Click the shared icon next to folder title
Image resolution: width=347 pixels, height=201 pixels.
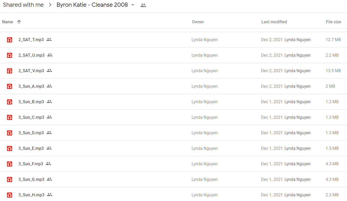tap(143, 5)
